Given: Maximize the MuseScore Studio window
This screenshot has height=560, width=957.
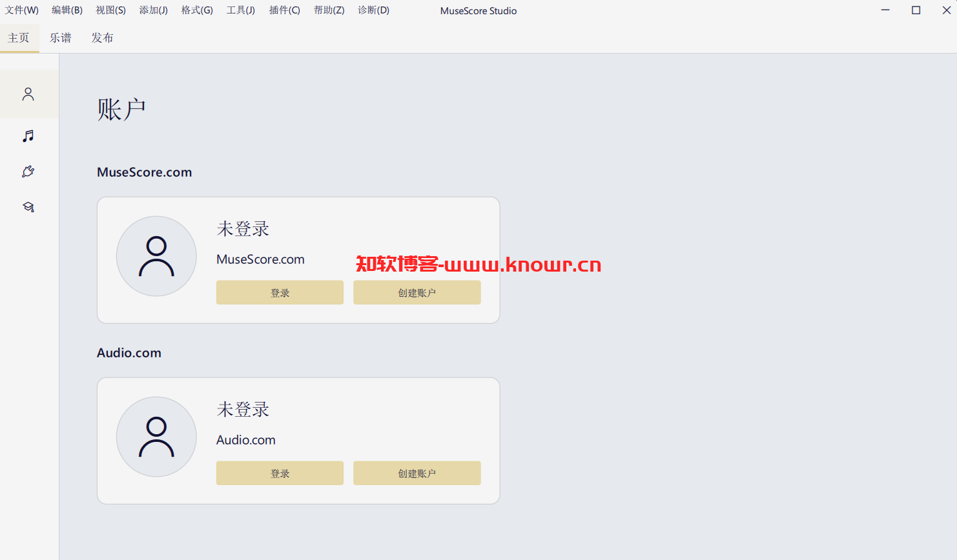Looking at the screenshot, I should (x=916, y=10).
